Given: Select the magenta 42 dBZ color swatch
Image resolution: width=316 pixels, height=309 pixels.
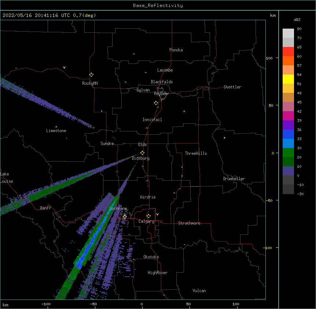Looking at the screenshot, I should click(x=288, y=116).
